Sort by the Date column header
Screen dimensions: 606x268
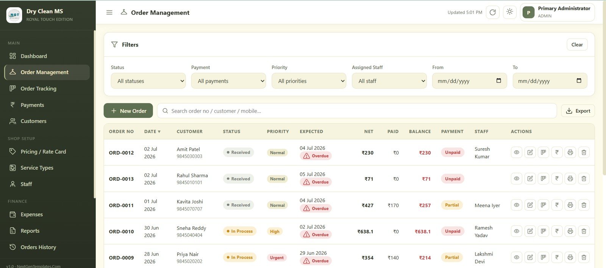click(152, 132)
